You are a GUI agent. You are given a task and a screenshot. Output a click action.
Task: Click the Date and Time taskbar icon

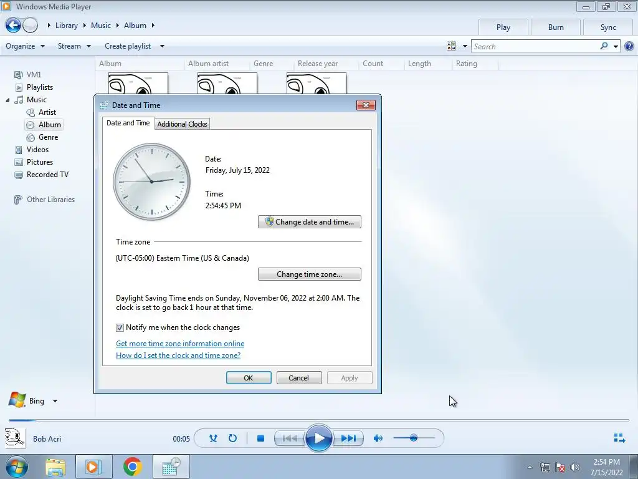click(171, 467)
